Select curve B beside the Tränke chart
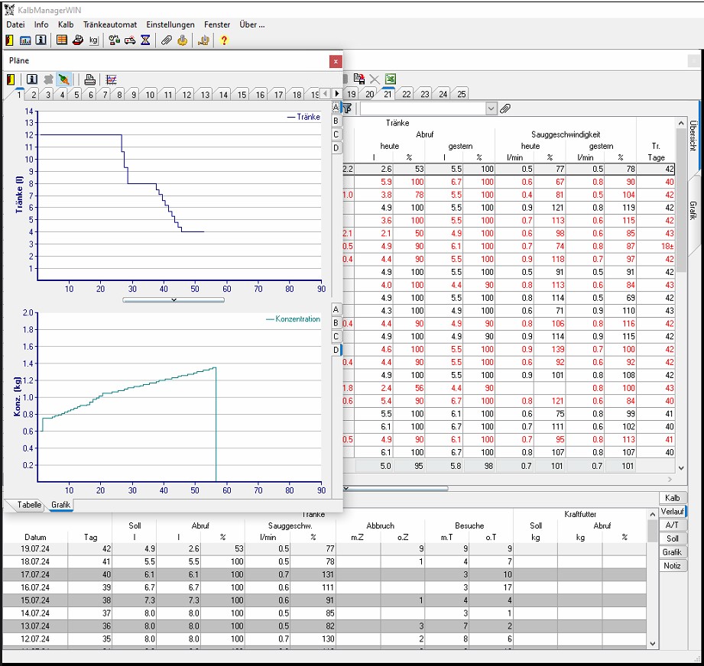This screenshot has height=666, width=704. tap(336, 121)
